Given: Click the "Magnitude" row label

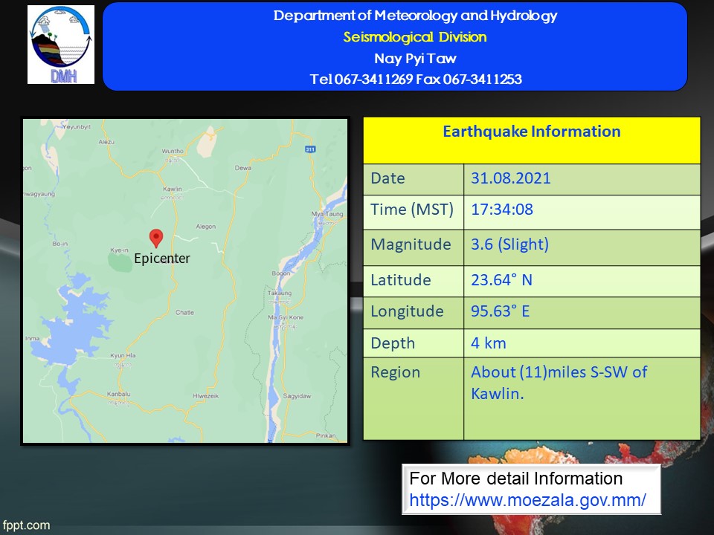Looking at the screenshot, I should (x=411, y=244).
